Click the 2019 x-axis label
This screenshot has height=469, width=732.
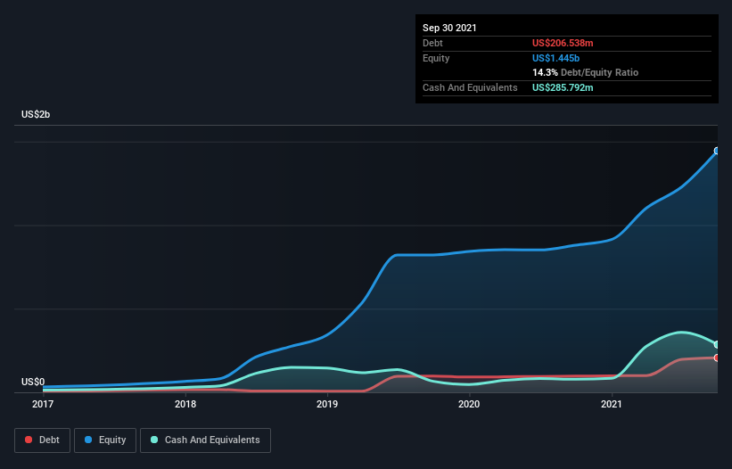pyautogui.click(x=327, y=404)
